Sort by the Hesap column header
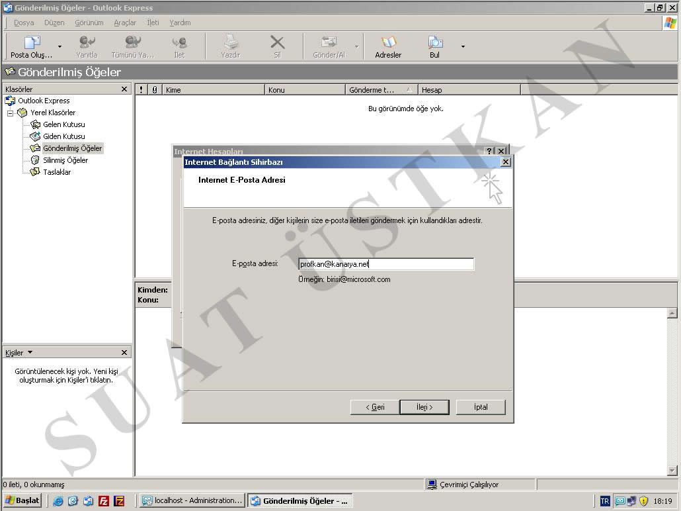The width and height of the screenshot is (681, 511). 469,89
